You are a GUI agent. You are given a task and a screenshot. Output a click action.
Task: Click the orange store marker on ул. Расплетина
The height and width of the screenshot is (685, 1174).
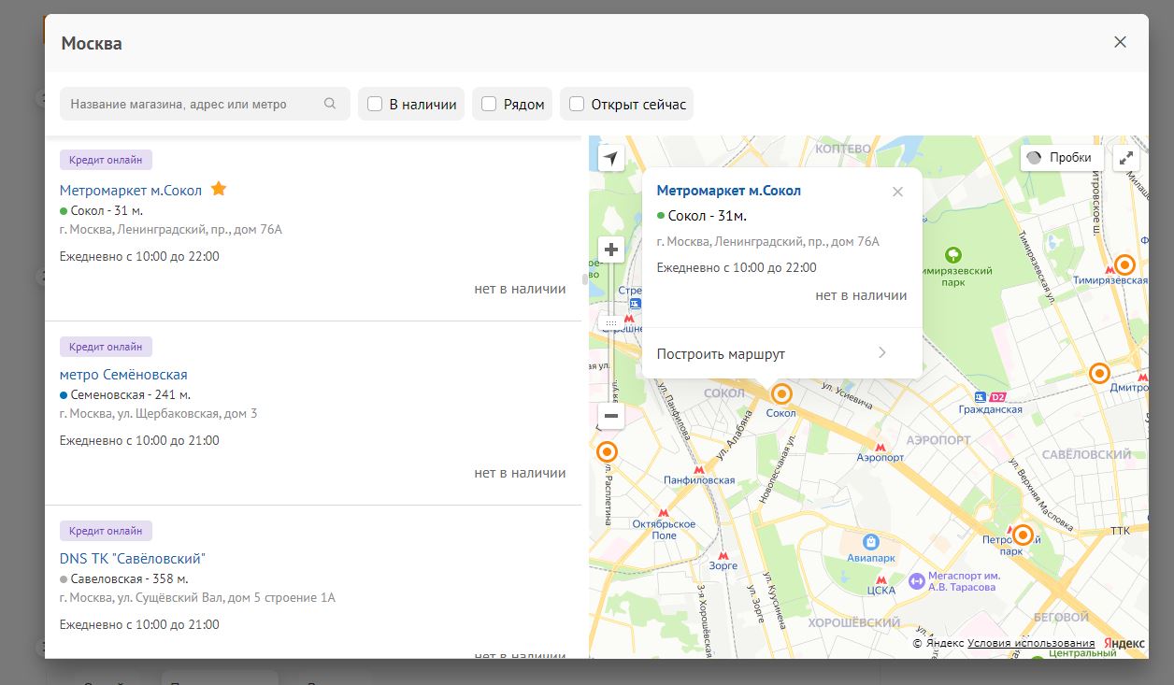click(608, 452)
